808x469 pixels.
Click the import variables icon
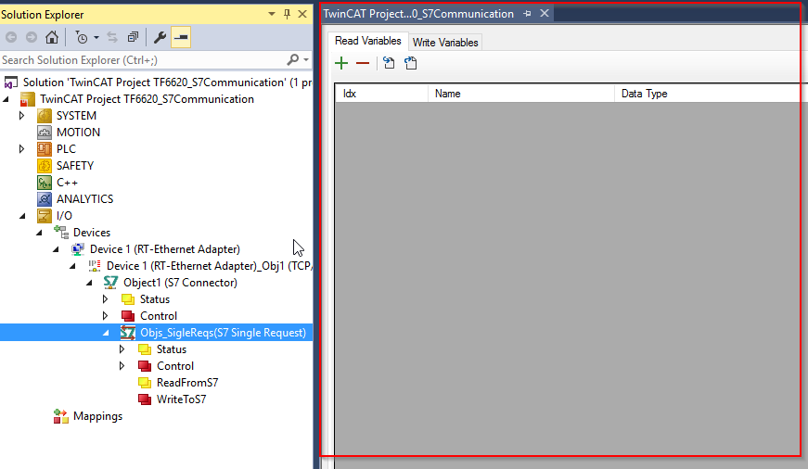pyautogui.click(x=389, y=63)
